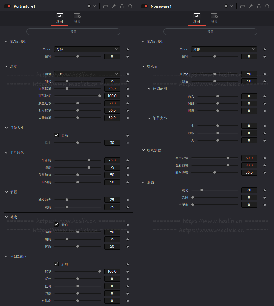Lock the Noiseware1 node controls
The image size is (274, 306).
259,6
